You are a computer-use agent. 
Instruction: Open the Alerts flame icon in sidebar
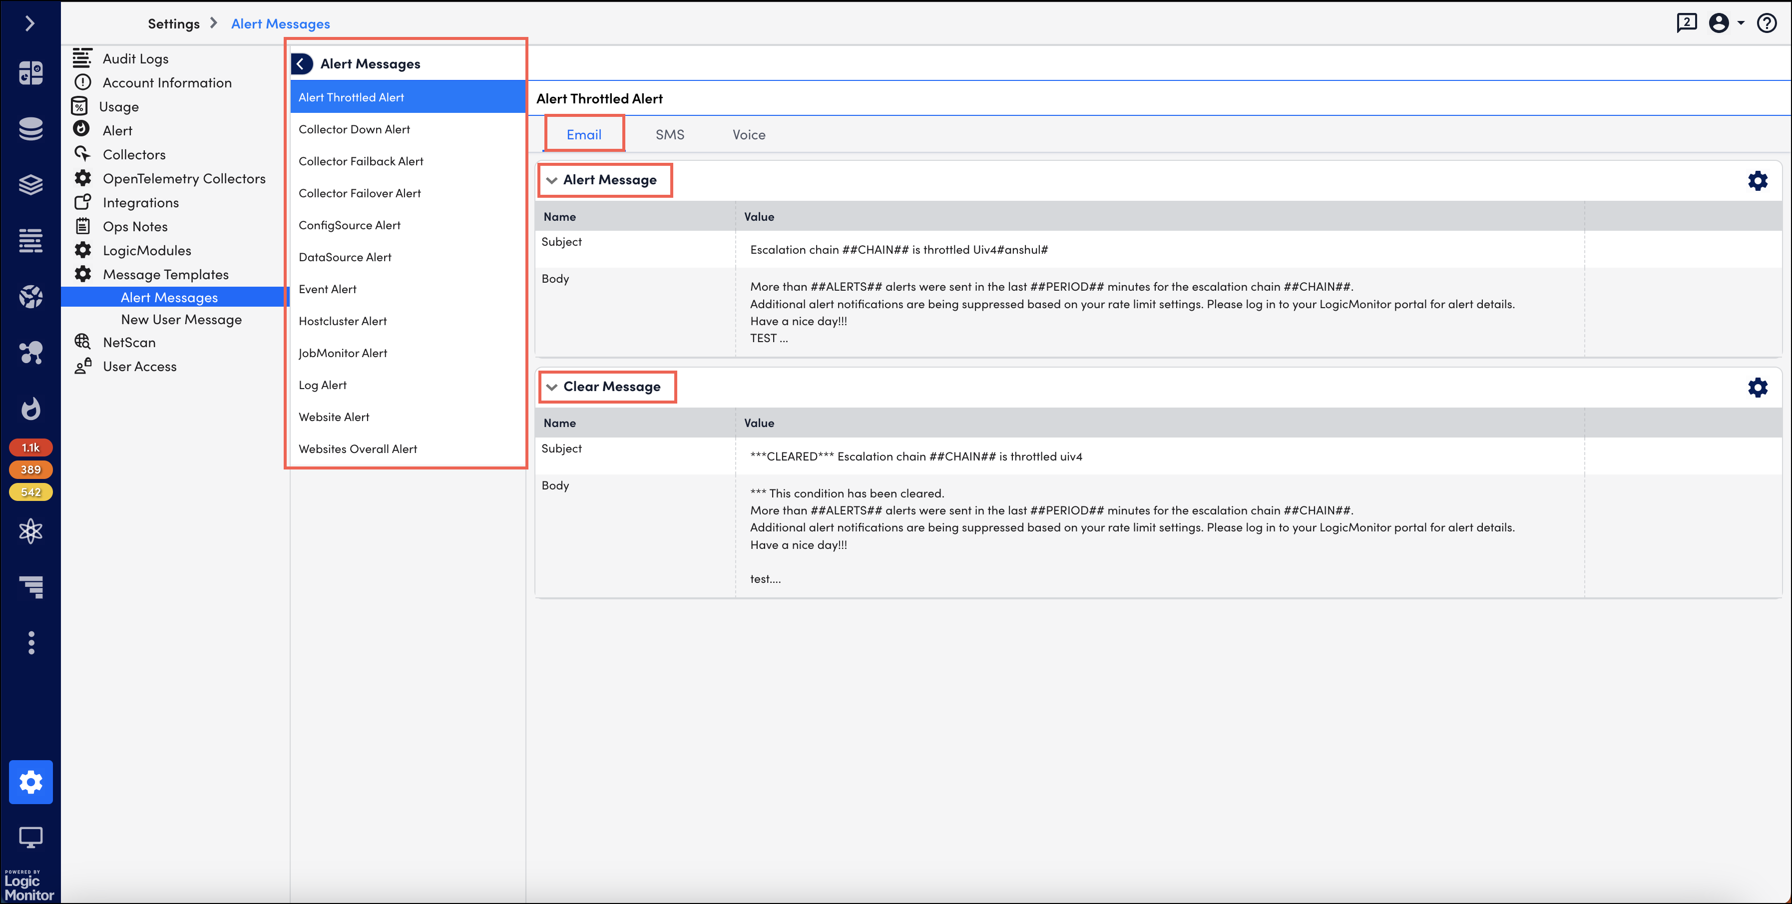30,409
